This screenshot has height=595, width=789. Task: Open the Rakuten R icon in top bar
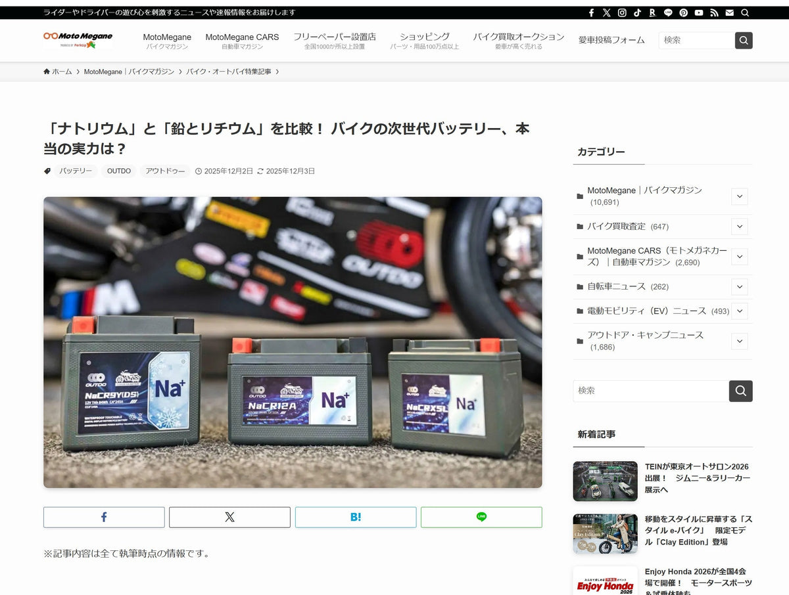pyautogui.click(x=652, y=12)
